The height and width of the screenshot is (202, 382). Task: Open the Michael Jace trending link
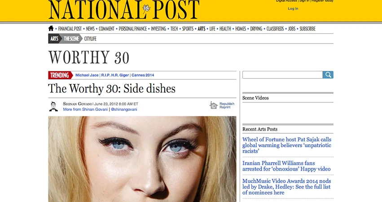[87, 75]
